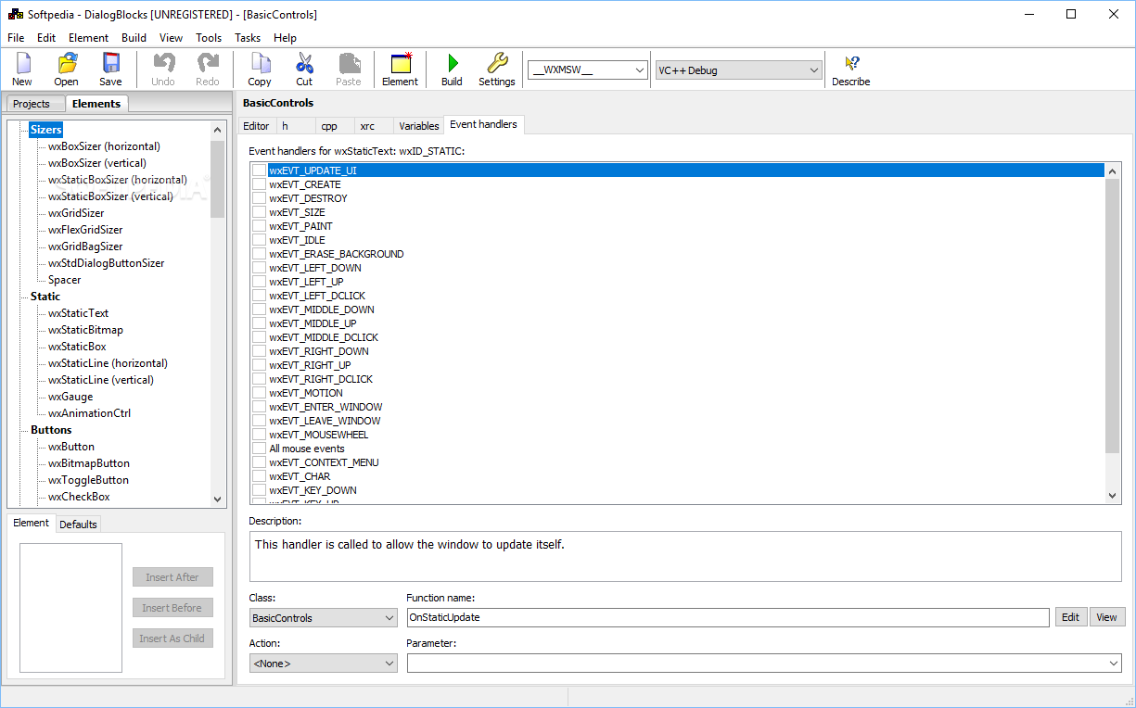Select the Sizers tree category

coord(45,130)
